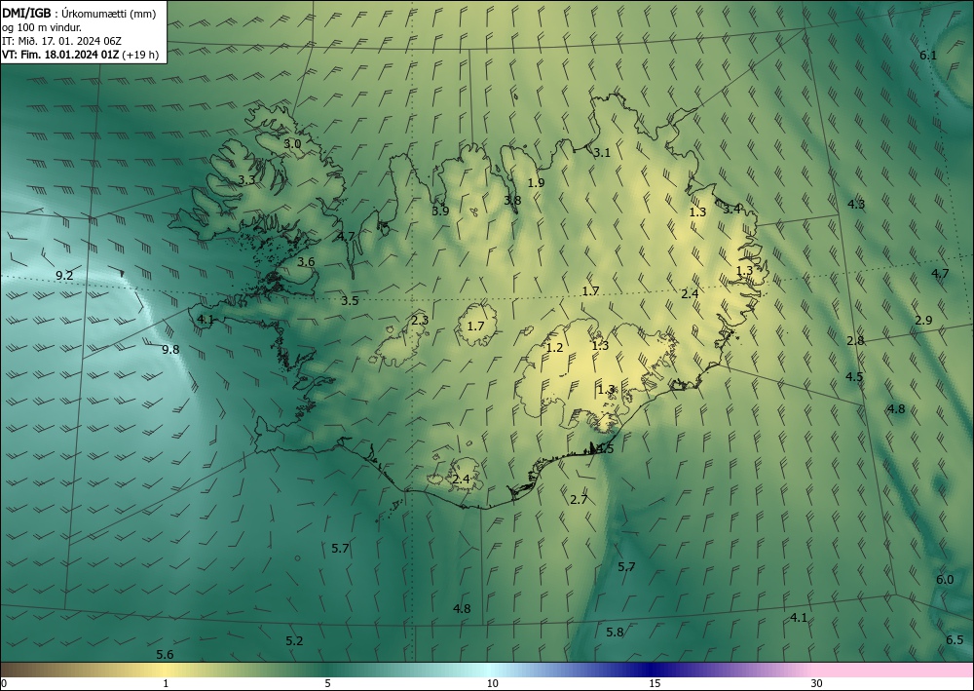Select the 5.6 value on the map
Viewport: 974px width, 691px height.
[x=165, y=654]
